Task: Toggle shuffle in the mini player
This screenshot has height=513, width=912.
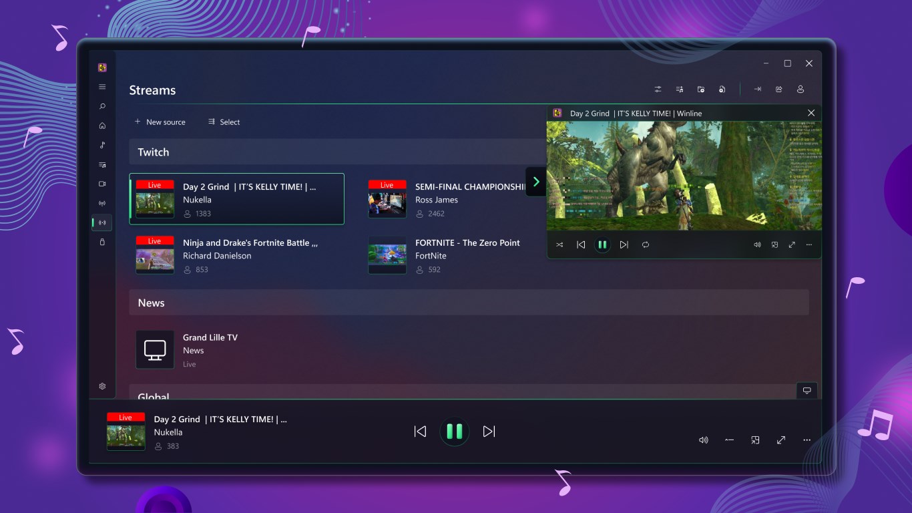Action: coord(559,245)
